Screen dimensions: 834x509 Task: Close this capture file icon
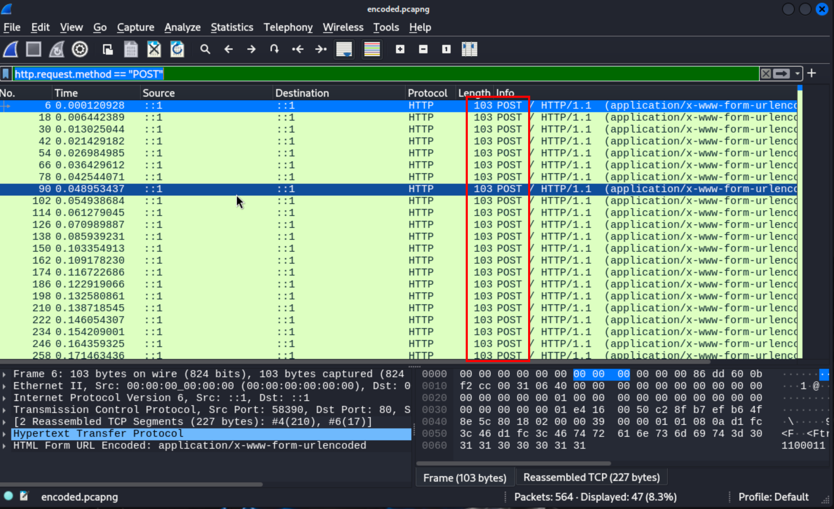point(154,49)
